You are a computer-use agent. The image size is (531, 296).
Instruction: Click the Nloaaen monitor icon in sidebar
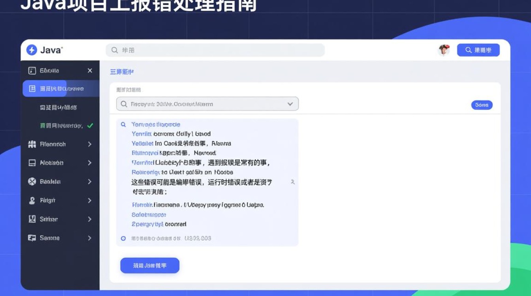[32, 163]
